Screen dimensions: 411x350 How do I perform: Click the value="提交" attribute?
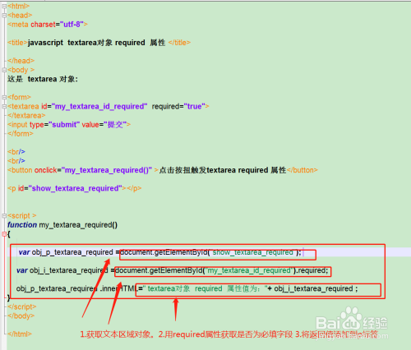pyautogui.click(x=104, y=125)
